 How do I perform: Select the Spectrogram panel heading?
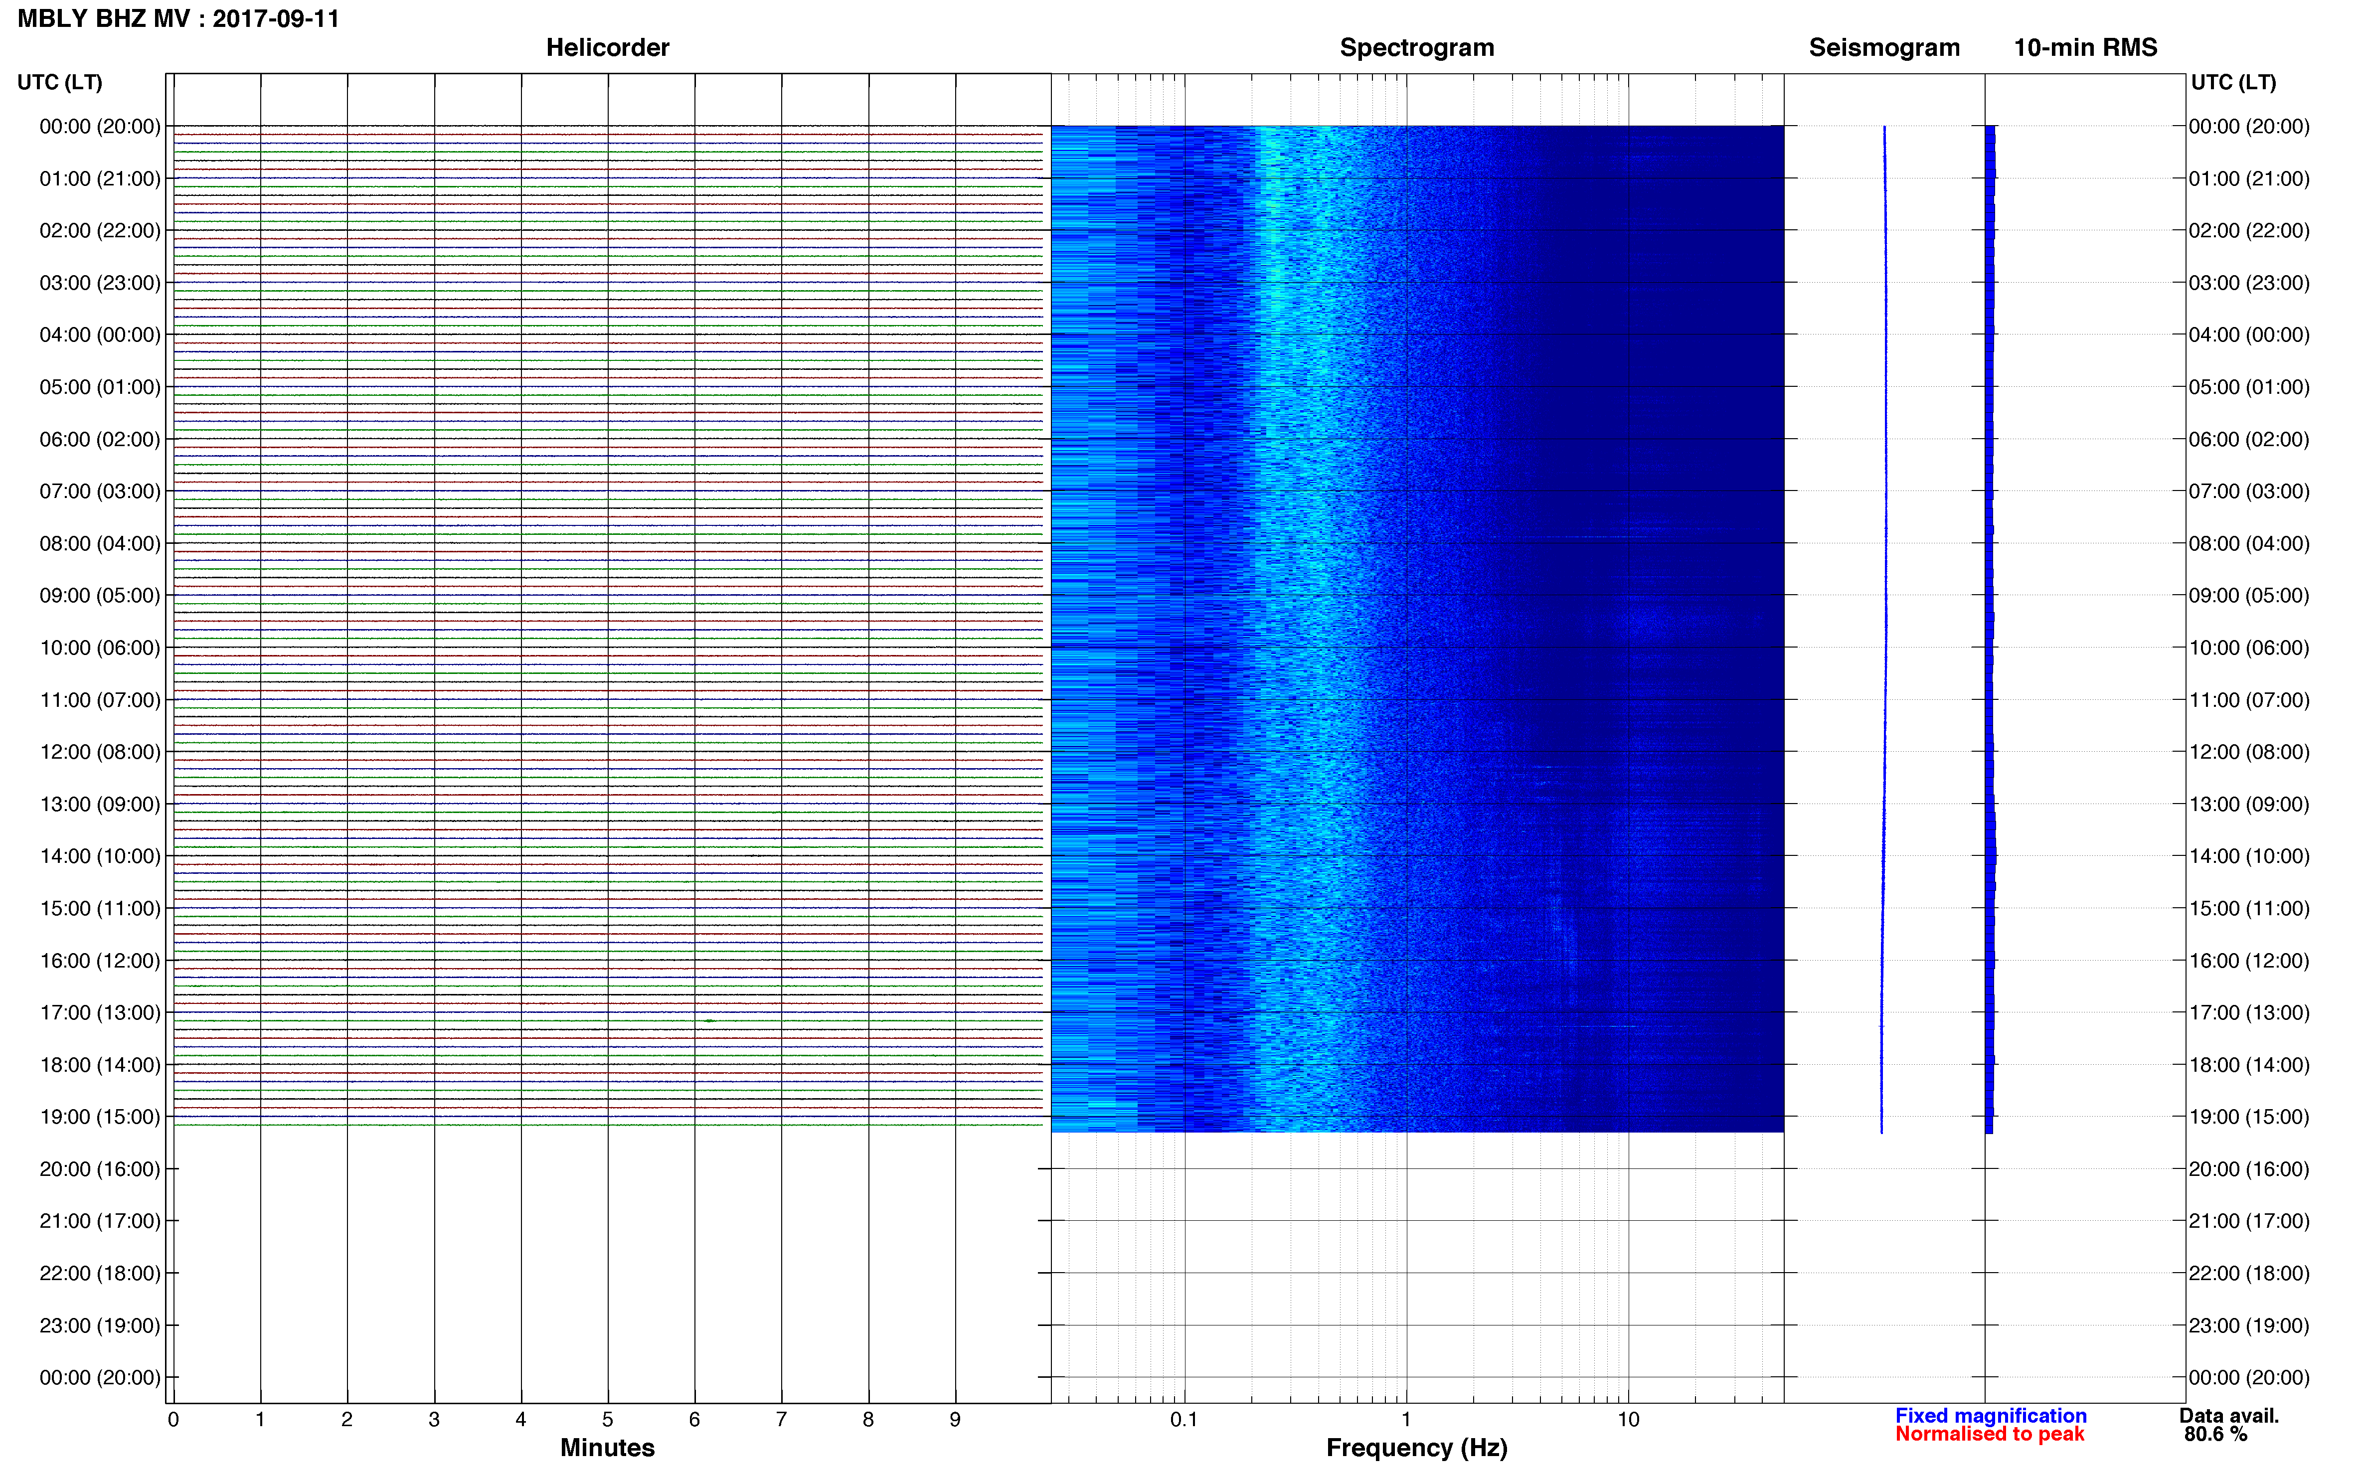point(1416,48)
